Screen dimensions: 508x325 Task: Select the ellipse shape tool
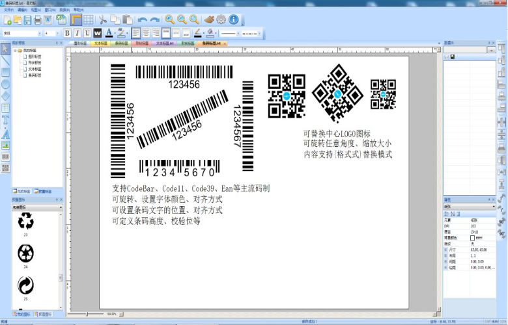pos(5,84)
